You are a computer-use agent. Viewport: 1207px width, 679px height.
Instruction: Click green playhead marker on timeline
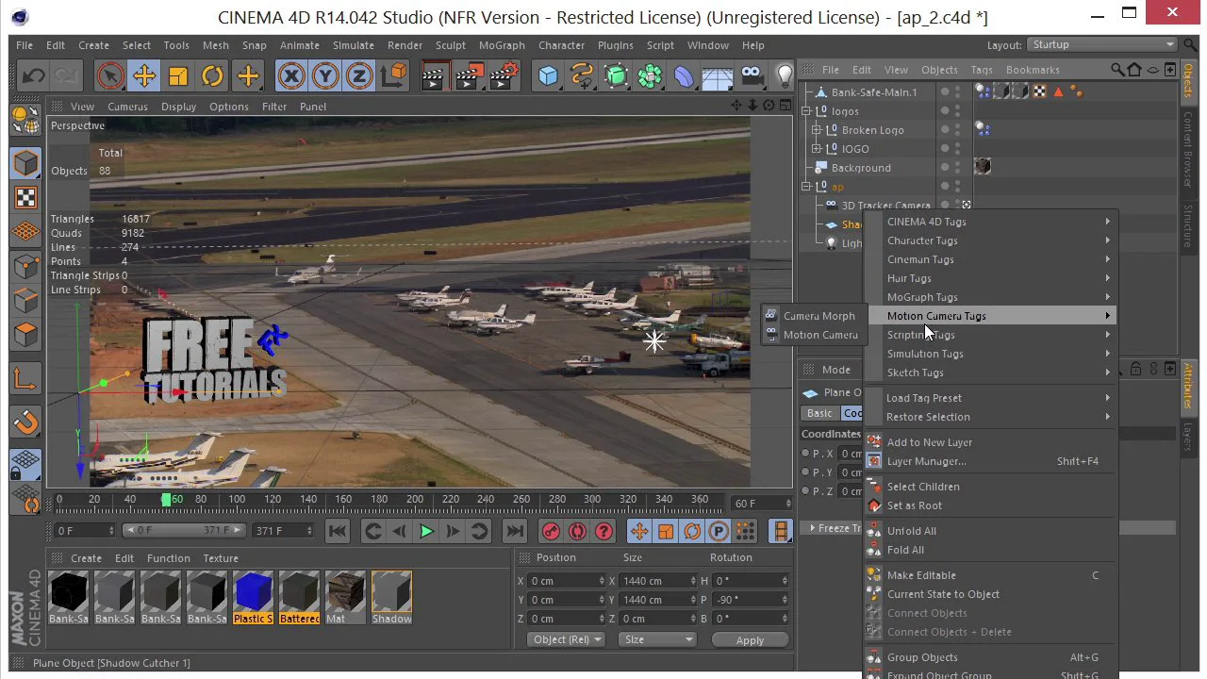point(167,500)
